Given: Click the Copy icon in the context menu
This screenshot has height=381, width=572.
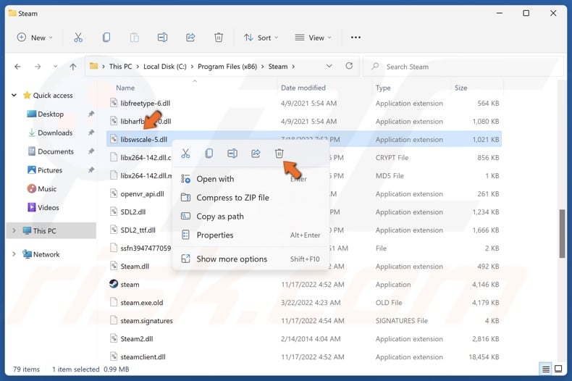Looking at the screenshot, I should point(209,154).
